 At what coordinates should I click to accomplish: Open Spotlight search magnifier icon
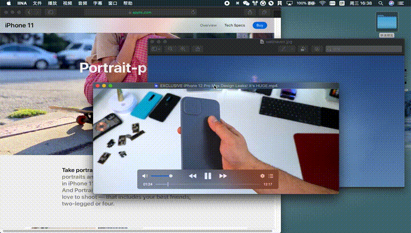coord(381,3)
